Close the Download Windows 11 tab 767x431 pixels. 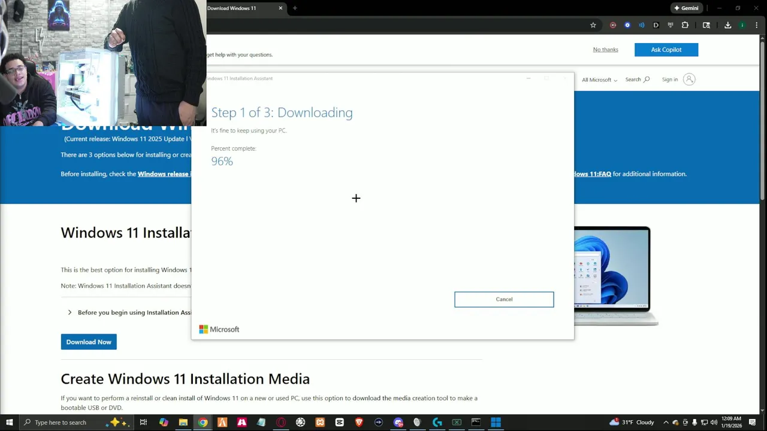tap(280, 8)
